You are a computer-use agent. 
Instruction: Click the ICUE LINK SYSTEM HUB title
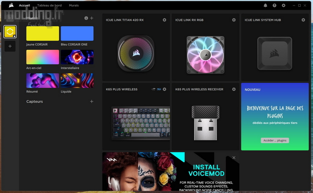click(x=263, y=20)
